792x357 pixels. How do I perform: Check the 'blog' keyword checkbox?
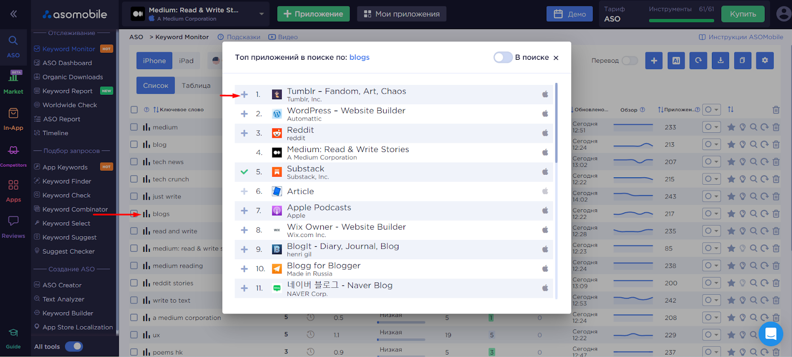[134, 144]
